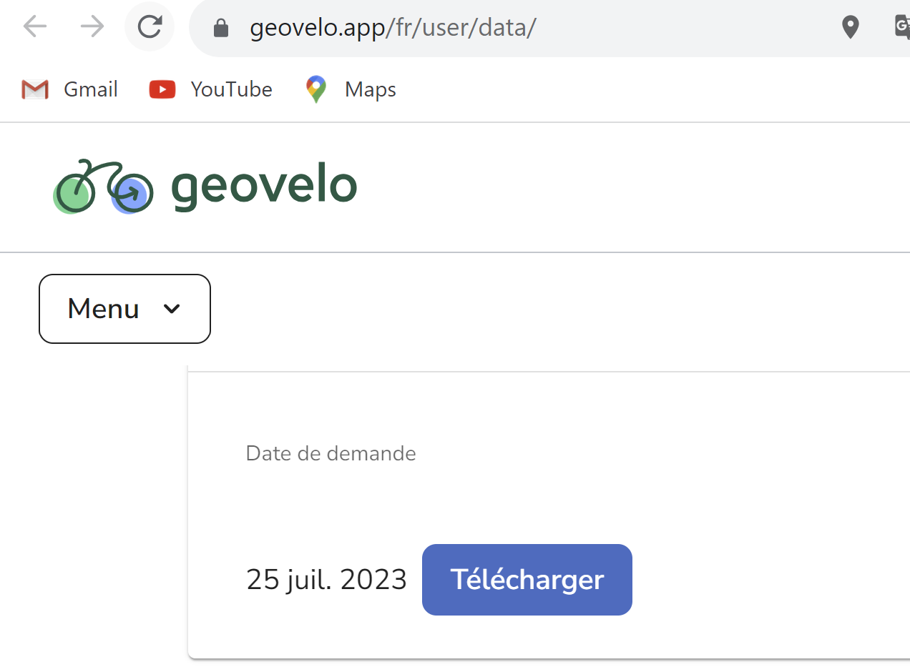Screen dimensions: 910x672
Task: Click the location pin icon near address bar
Action: coord(850,27)
